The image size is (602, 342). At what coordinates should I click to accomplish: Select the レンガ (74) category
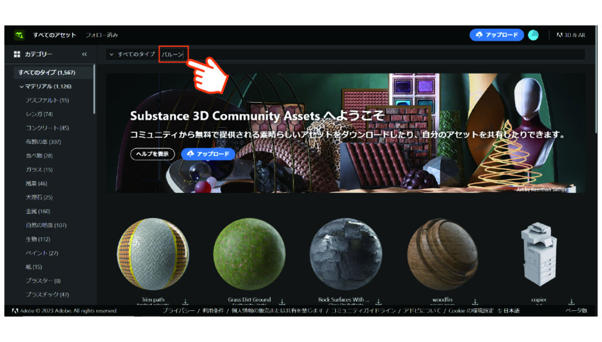click(x=39, y=114)
